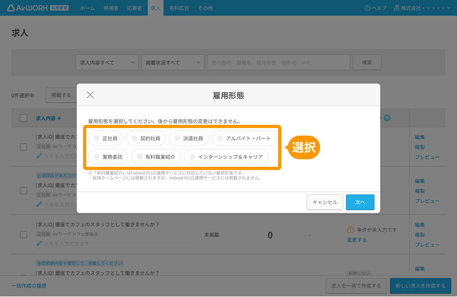Open the ホーム menu tab
Viewport: 457px width, 297px height.
coord(87,8)
